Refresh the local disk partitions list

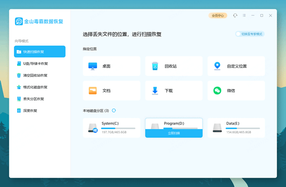[114, 111]
